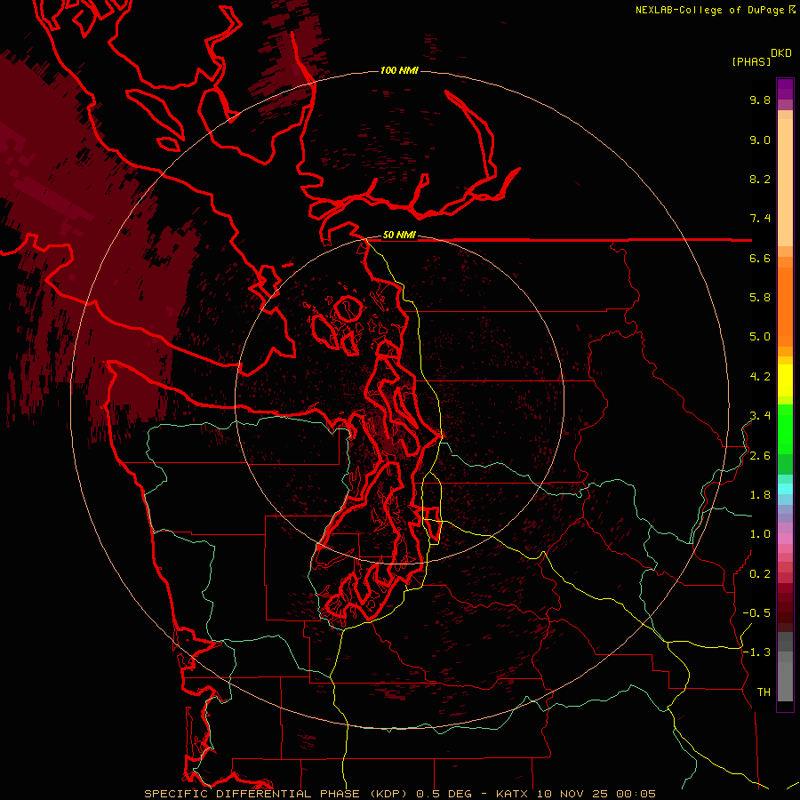Click the -0.5 scale value
This screenshot has height=800, width=800.
click(x=756, y=613)
